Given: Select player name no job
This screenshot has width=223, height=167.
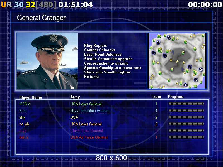Looking at the screenshot, I should click(x=24, y=124).
